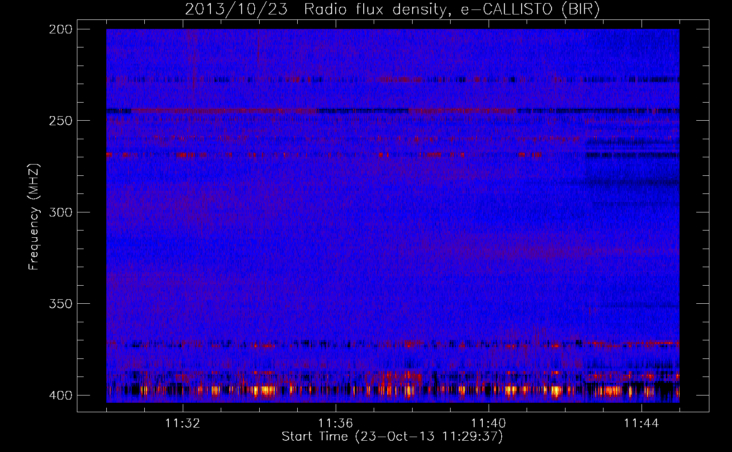Click the 400 frequency tick label
732x452 pixels.
point(60,395)
